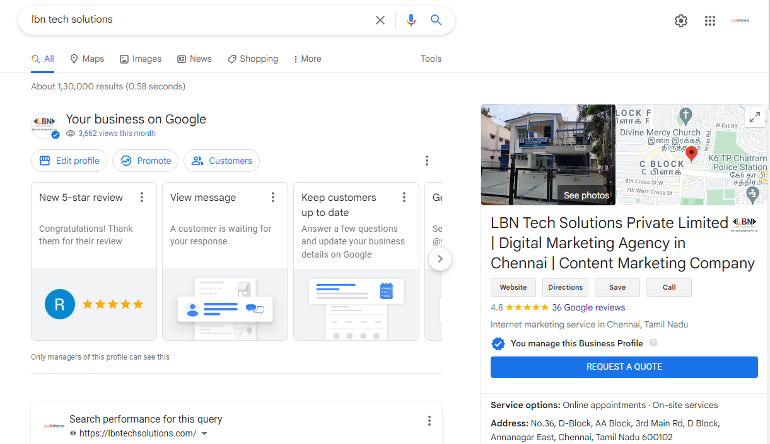Click the LBN logo beside Your business on Google
Viewport: 770px width, 444px height.
pyautogui.click(x=45, y=125)
